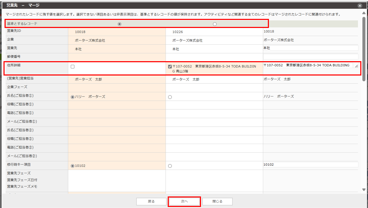Screen dimensions: 368x208
Task: Edit the merged 営業先 field containing 本社
Action: 310,48
